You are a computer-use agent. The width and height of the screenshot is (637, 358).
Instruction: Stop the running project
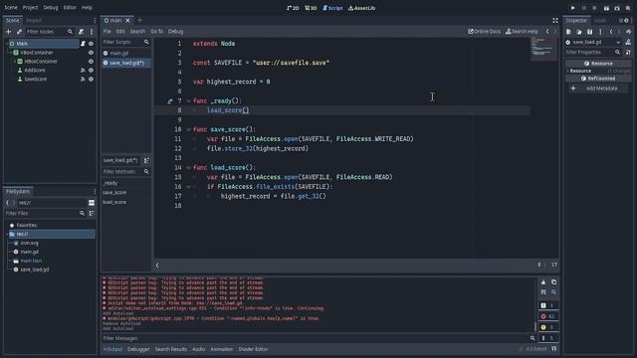(x=594, y=8)
